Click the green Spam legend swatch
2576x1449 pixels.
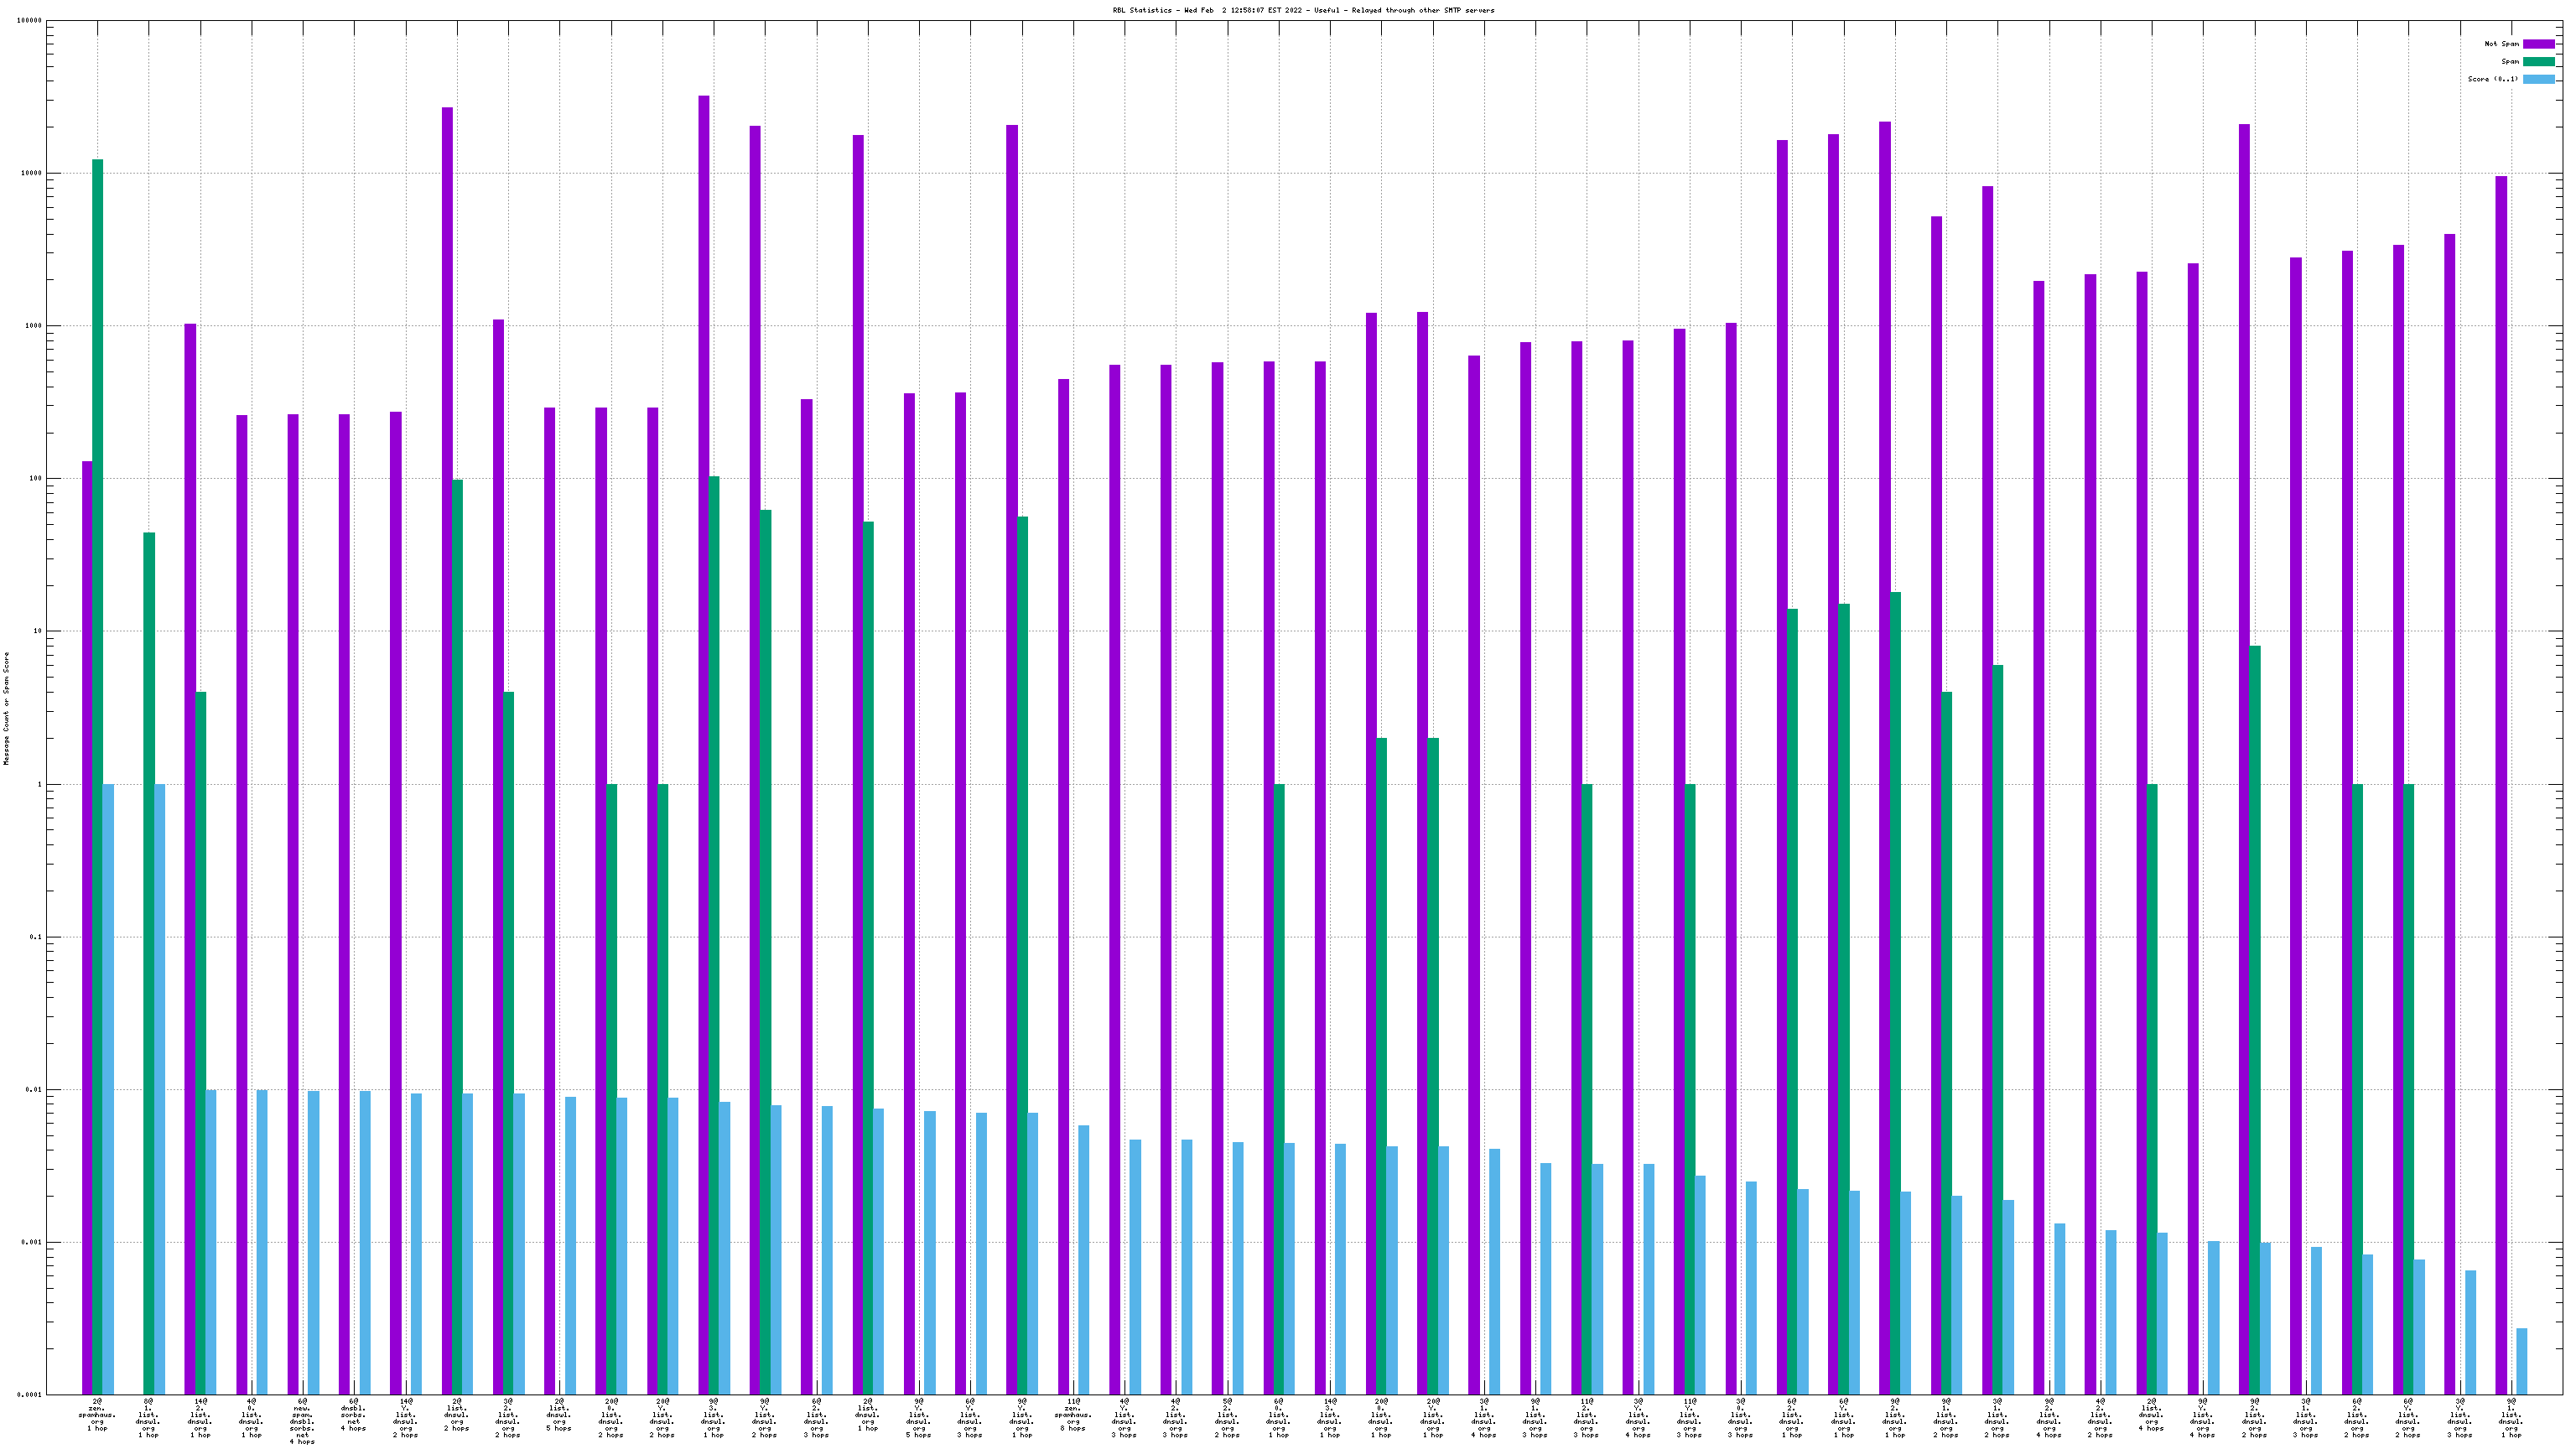[x=2538, y=62]
